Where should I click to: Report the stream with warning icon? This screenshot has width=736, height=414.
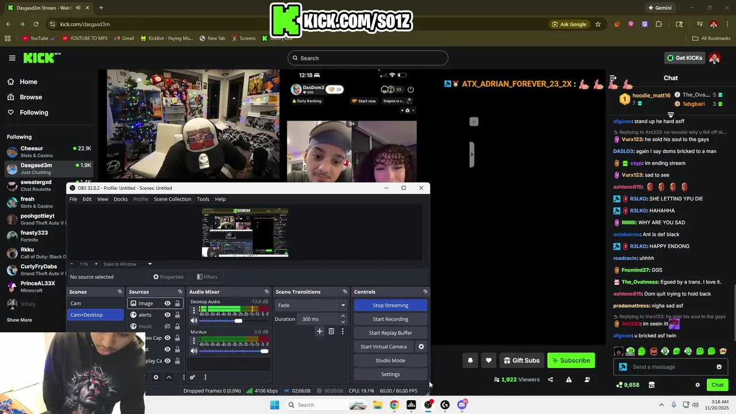click(x=569, y=379)
